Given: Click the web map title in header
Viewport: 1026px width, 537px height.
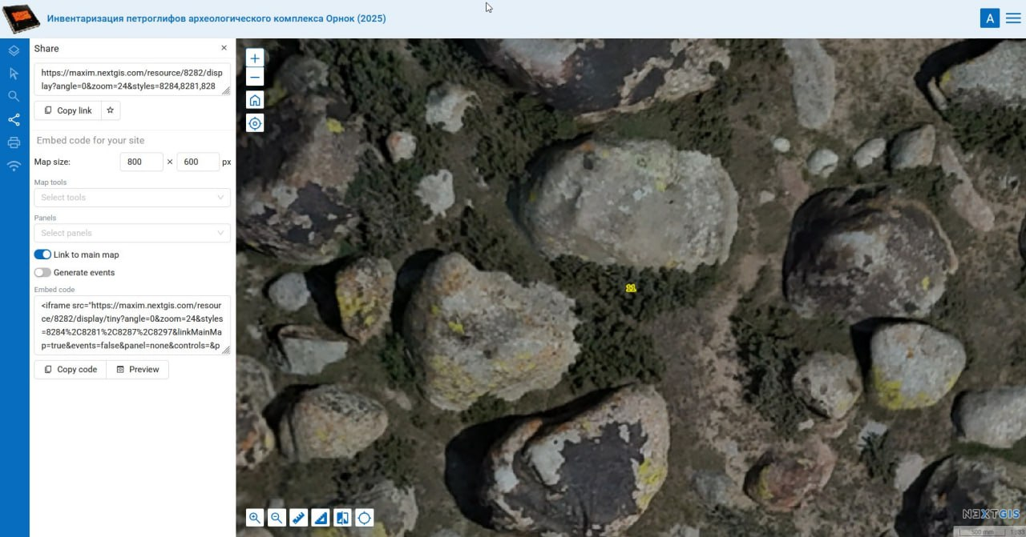Looking at the screenshot, I should click(x=216, y=18).
